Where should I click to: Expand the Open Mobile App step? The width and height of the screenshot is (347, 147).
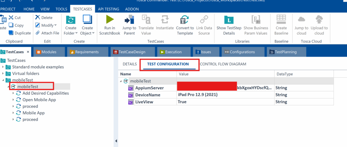[13, 100]
